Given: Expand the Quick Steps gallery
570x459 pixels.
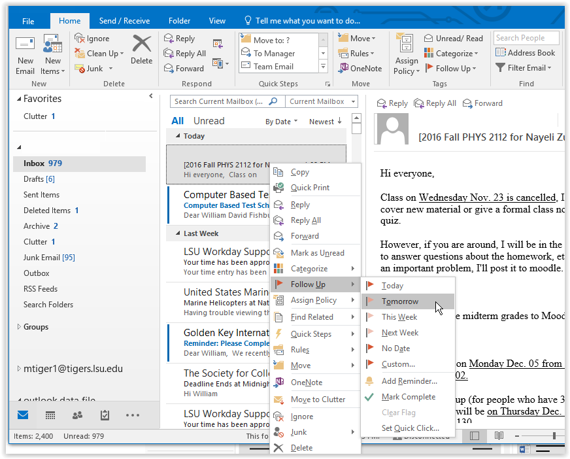Looking at the screenshot, I should click(x=323, y=67).
